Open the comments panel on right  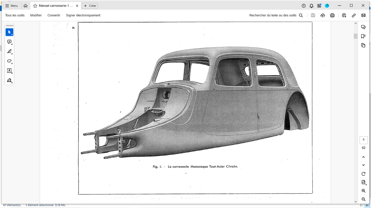click(363, 27)
